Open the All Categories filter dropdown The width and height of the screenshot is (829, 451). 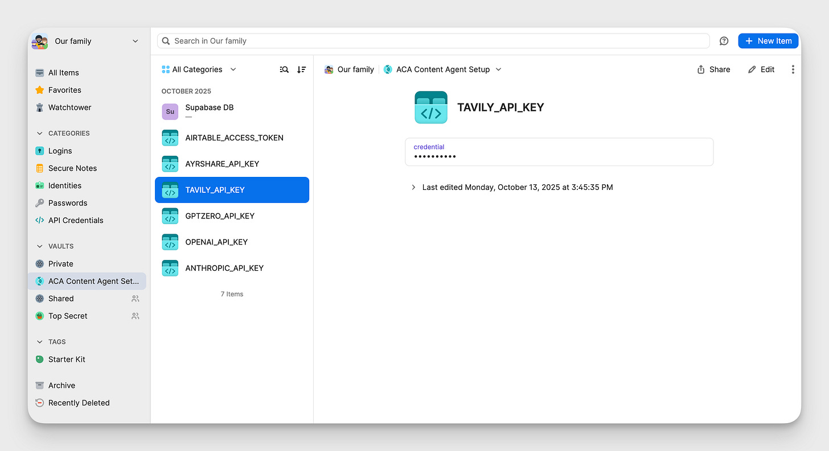(x=199, y=69)
